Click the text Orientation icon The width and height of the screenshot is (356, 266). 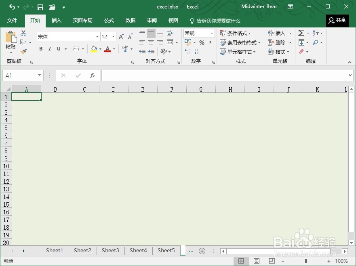[x=164, y=52]
